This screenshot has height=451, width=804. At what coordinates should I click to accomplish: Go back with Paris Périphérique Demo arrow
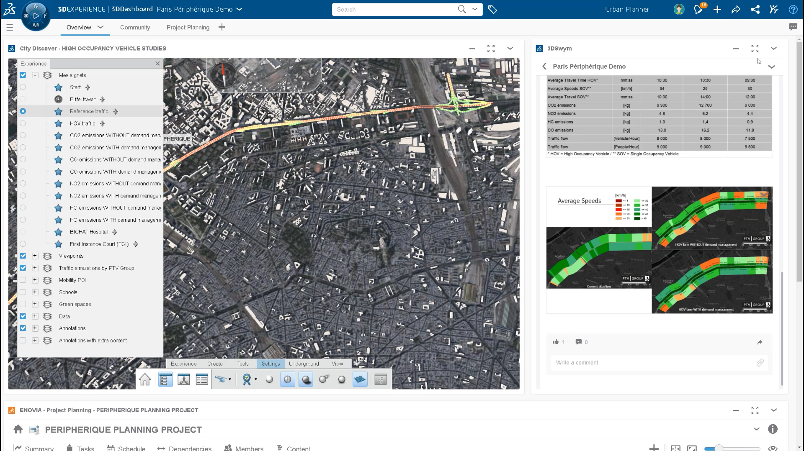coord(544,66)
